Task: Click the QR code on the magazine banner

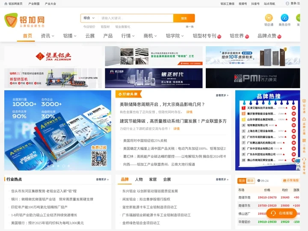Action: [x=99, y=158]
